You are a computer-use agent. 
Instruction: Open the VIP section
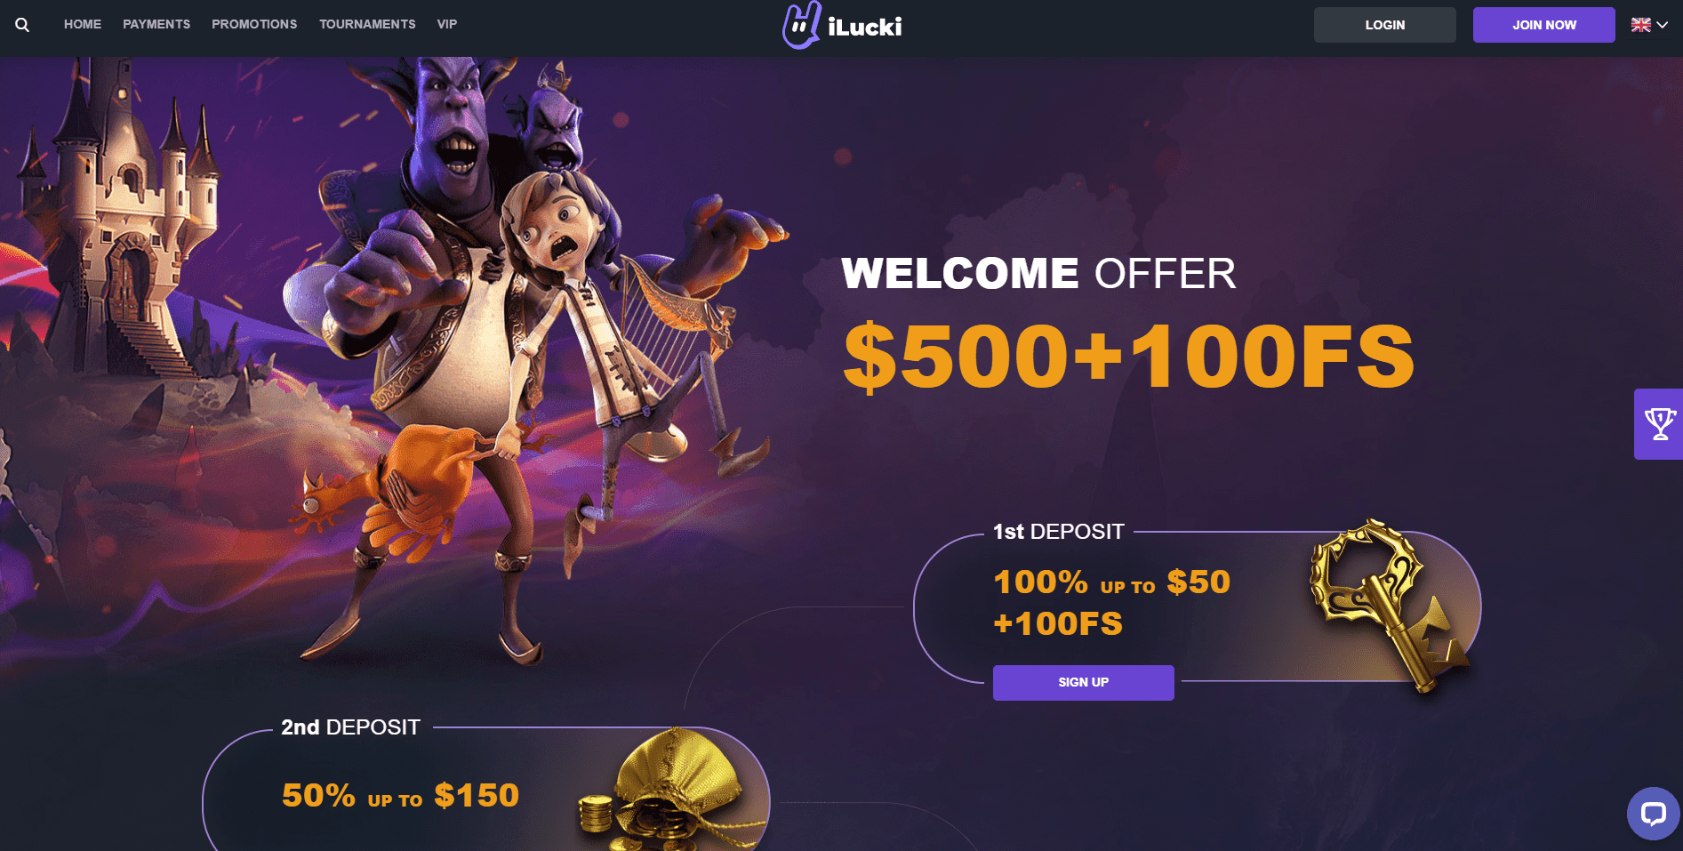(x=447, y=24)
